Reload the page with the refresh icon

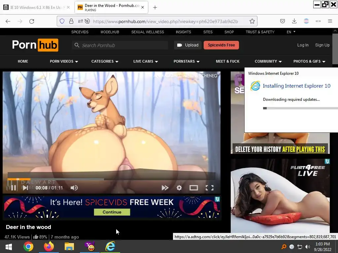[x=32, y=21]
